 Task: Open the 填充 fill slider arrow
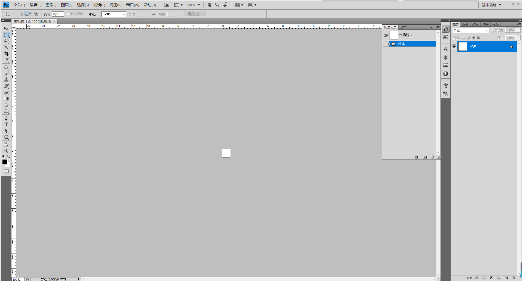click(x=518, y=38)
